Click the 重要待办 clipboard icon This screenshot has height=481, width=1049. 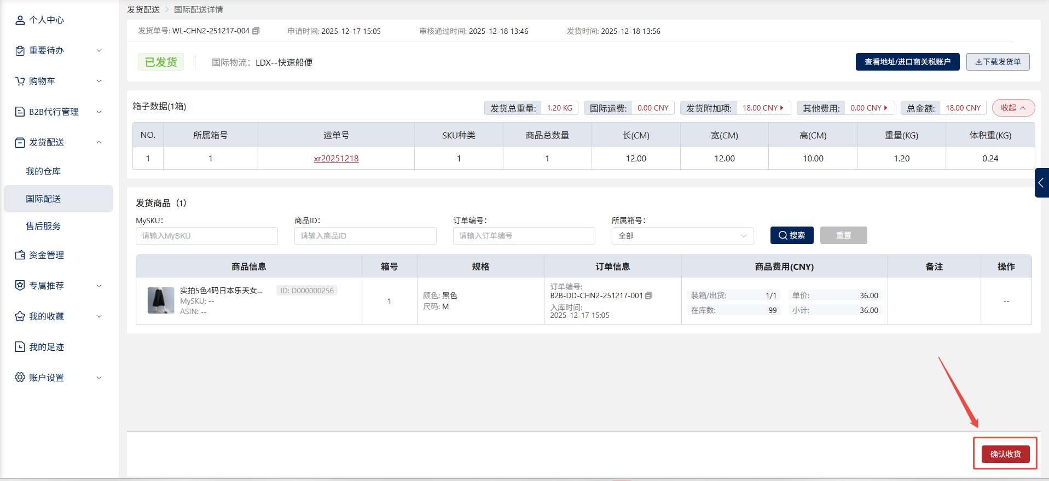20,51
